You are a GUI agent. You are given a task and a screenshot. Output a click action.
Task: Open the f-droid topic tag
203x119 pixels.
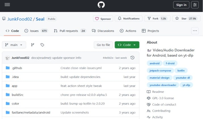170,63
